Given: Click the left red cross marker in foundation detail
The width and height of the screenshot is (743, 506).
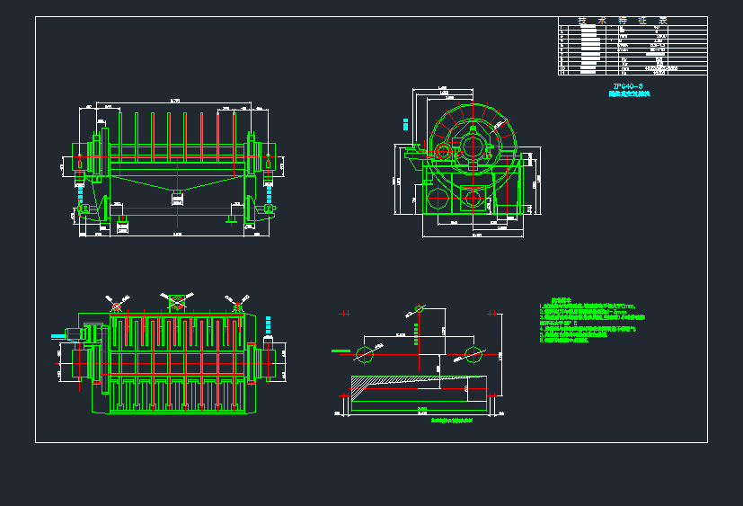Looking at the screenshot, I should 343,314.
